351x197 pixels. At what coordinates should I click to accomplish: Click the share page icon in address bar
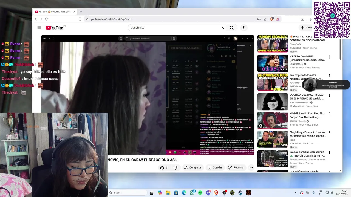(265, 19)
